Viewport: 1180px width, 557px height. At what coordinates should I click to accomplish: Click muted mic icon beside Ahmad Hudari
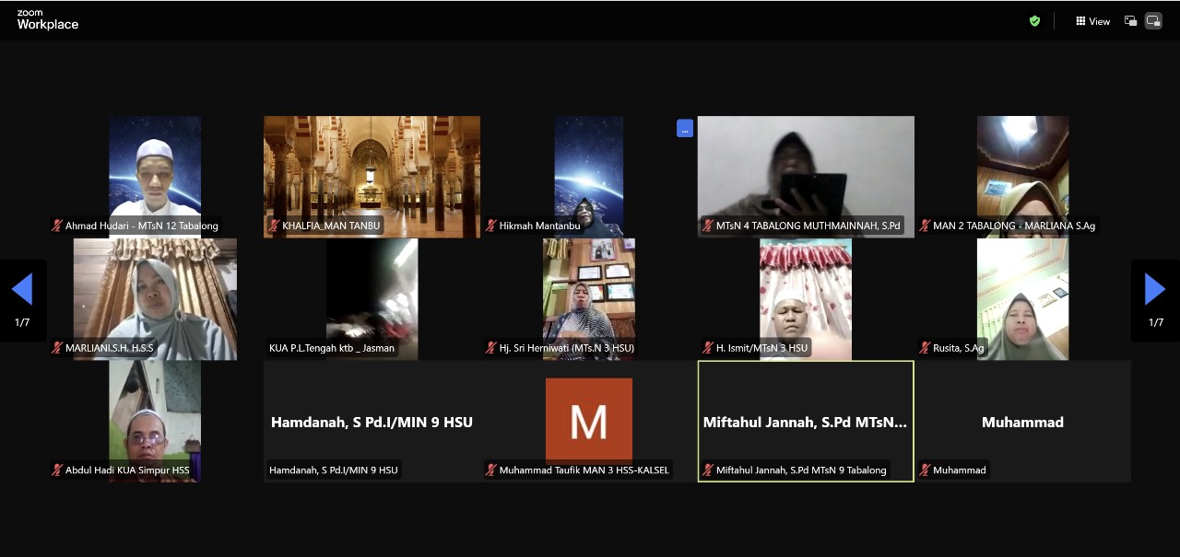(57, 226)
